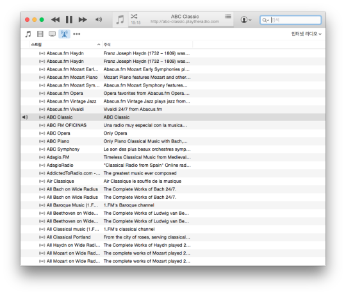The width and height of the screenshot is (346, 295).
Task: Select the Abacus.fm Mozart Sym... stream
Action: [173, 85]
